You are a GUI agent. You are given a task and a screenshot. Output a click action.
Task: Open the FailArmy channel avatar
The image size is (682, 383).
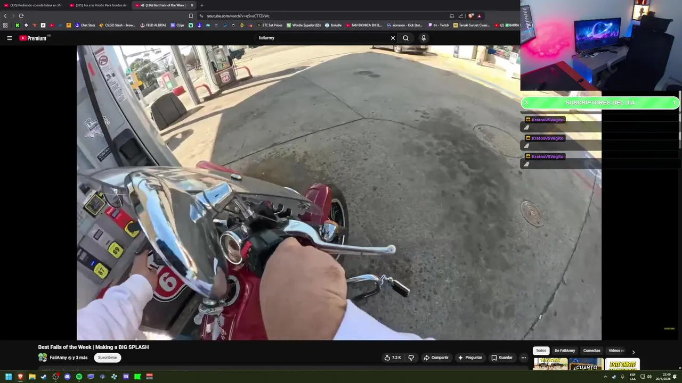point(43,357)
